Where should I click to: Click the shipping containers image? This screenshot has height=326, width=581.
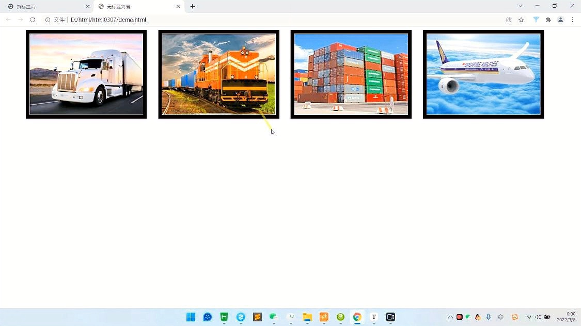[x=351, y=74]
